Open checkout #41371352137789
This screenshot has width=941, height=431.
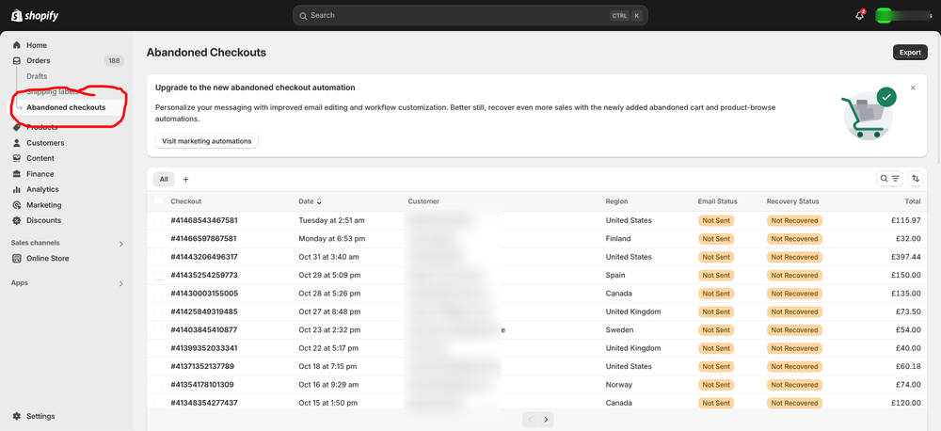(202, 366)
